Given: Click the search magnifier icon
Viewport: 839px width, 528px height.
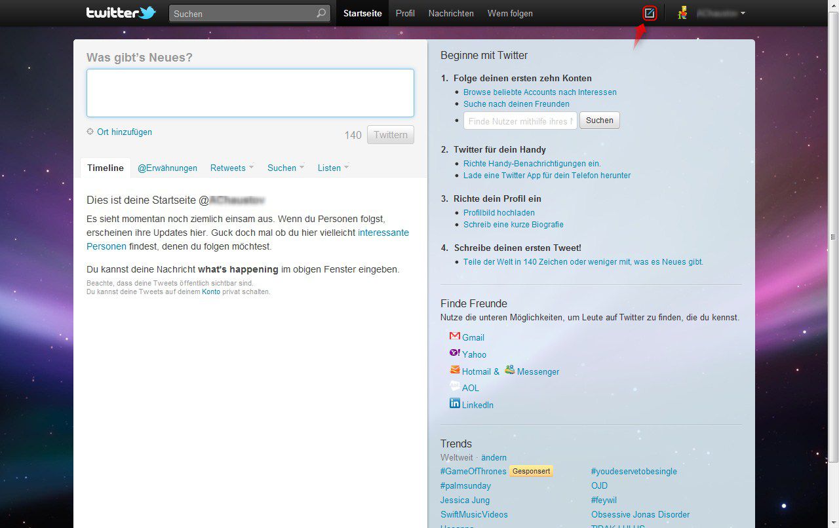Looking at the screenshot, I should [321, 13].
